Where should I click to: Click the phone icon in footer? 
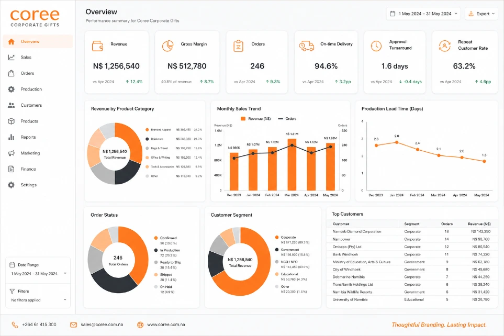point(15,324)
